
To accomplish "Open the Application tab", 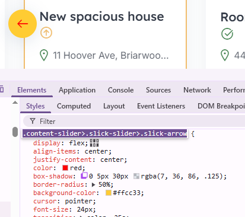I will [x=77, y=90].
